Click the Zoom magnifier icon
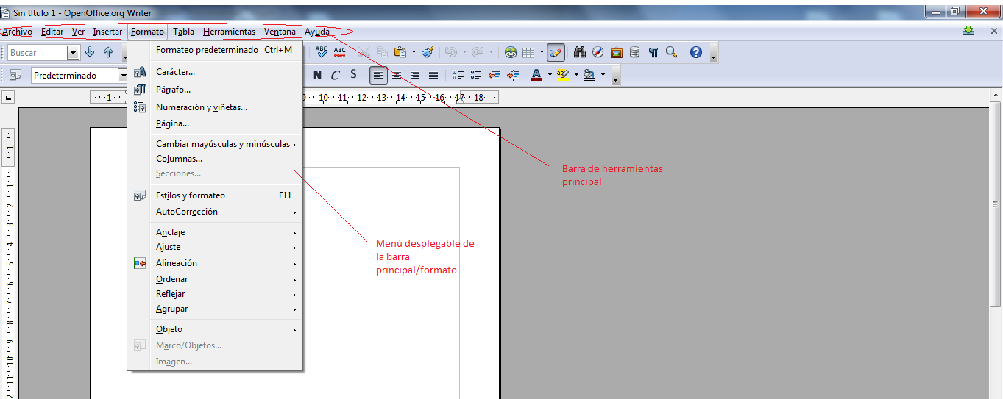 [671, 52]
